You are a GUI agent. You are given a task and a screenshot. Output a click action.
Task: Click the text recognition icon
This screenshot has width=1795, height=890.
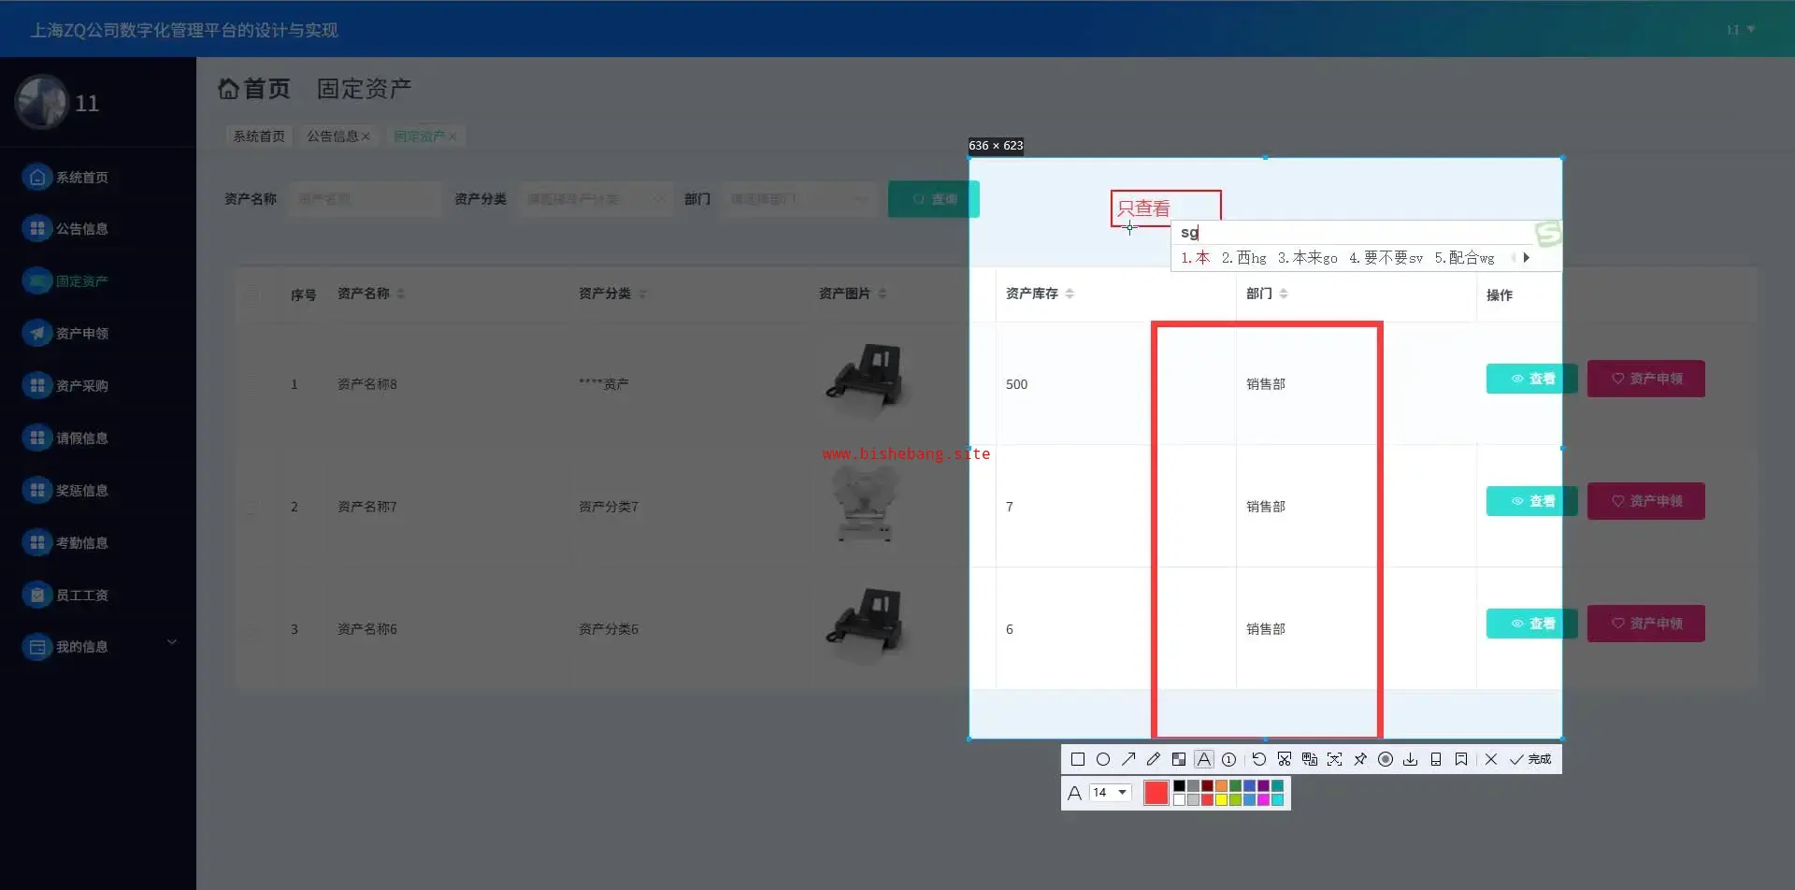coord(1335,759)
